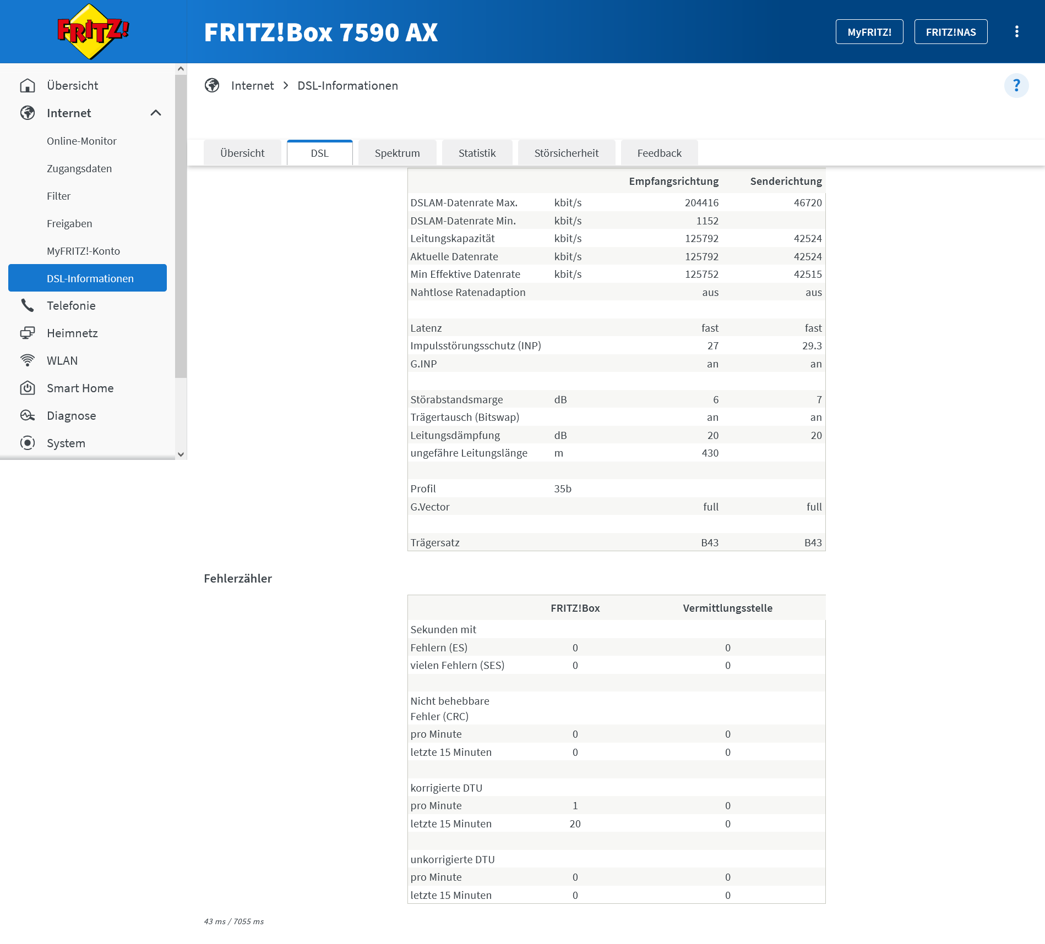Viewport: 1045px width, 944px height.
Task: Select the DSL tab
Action: [319, 153]
